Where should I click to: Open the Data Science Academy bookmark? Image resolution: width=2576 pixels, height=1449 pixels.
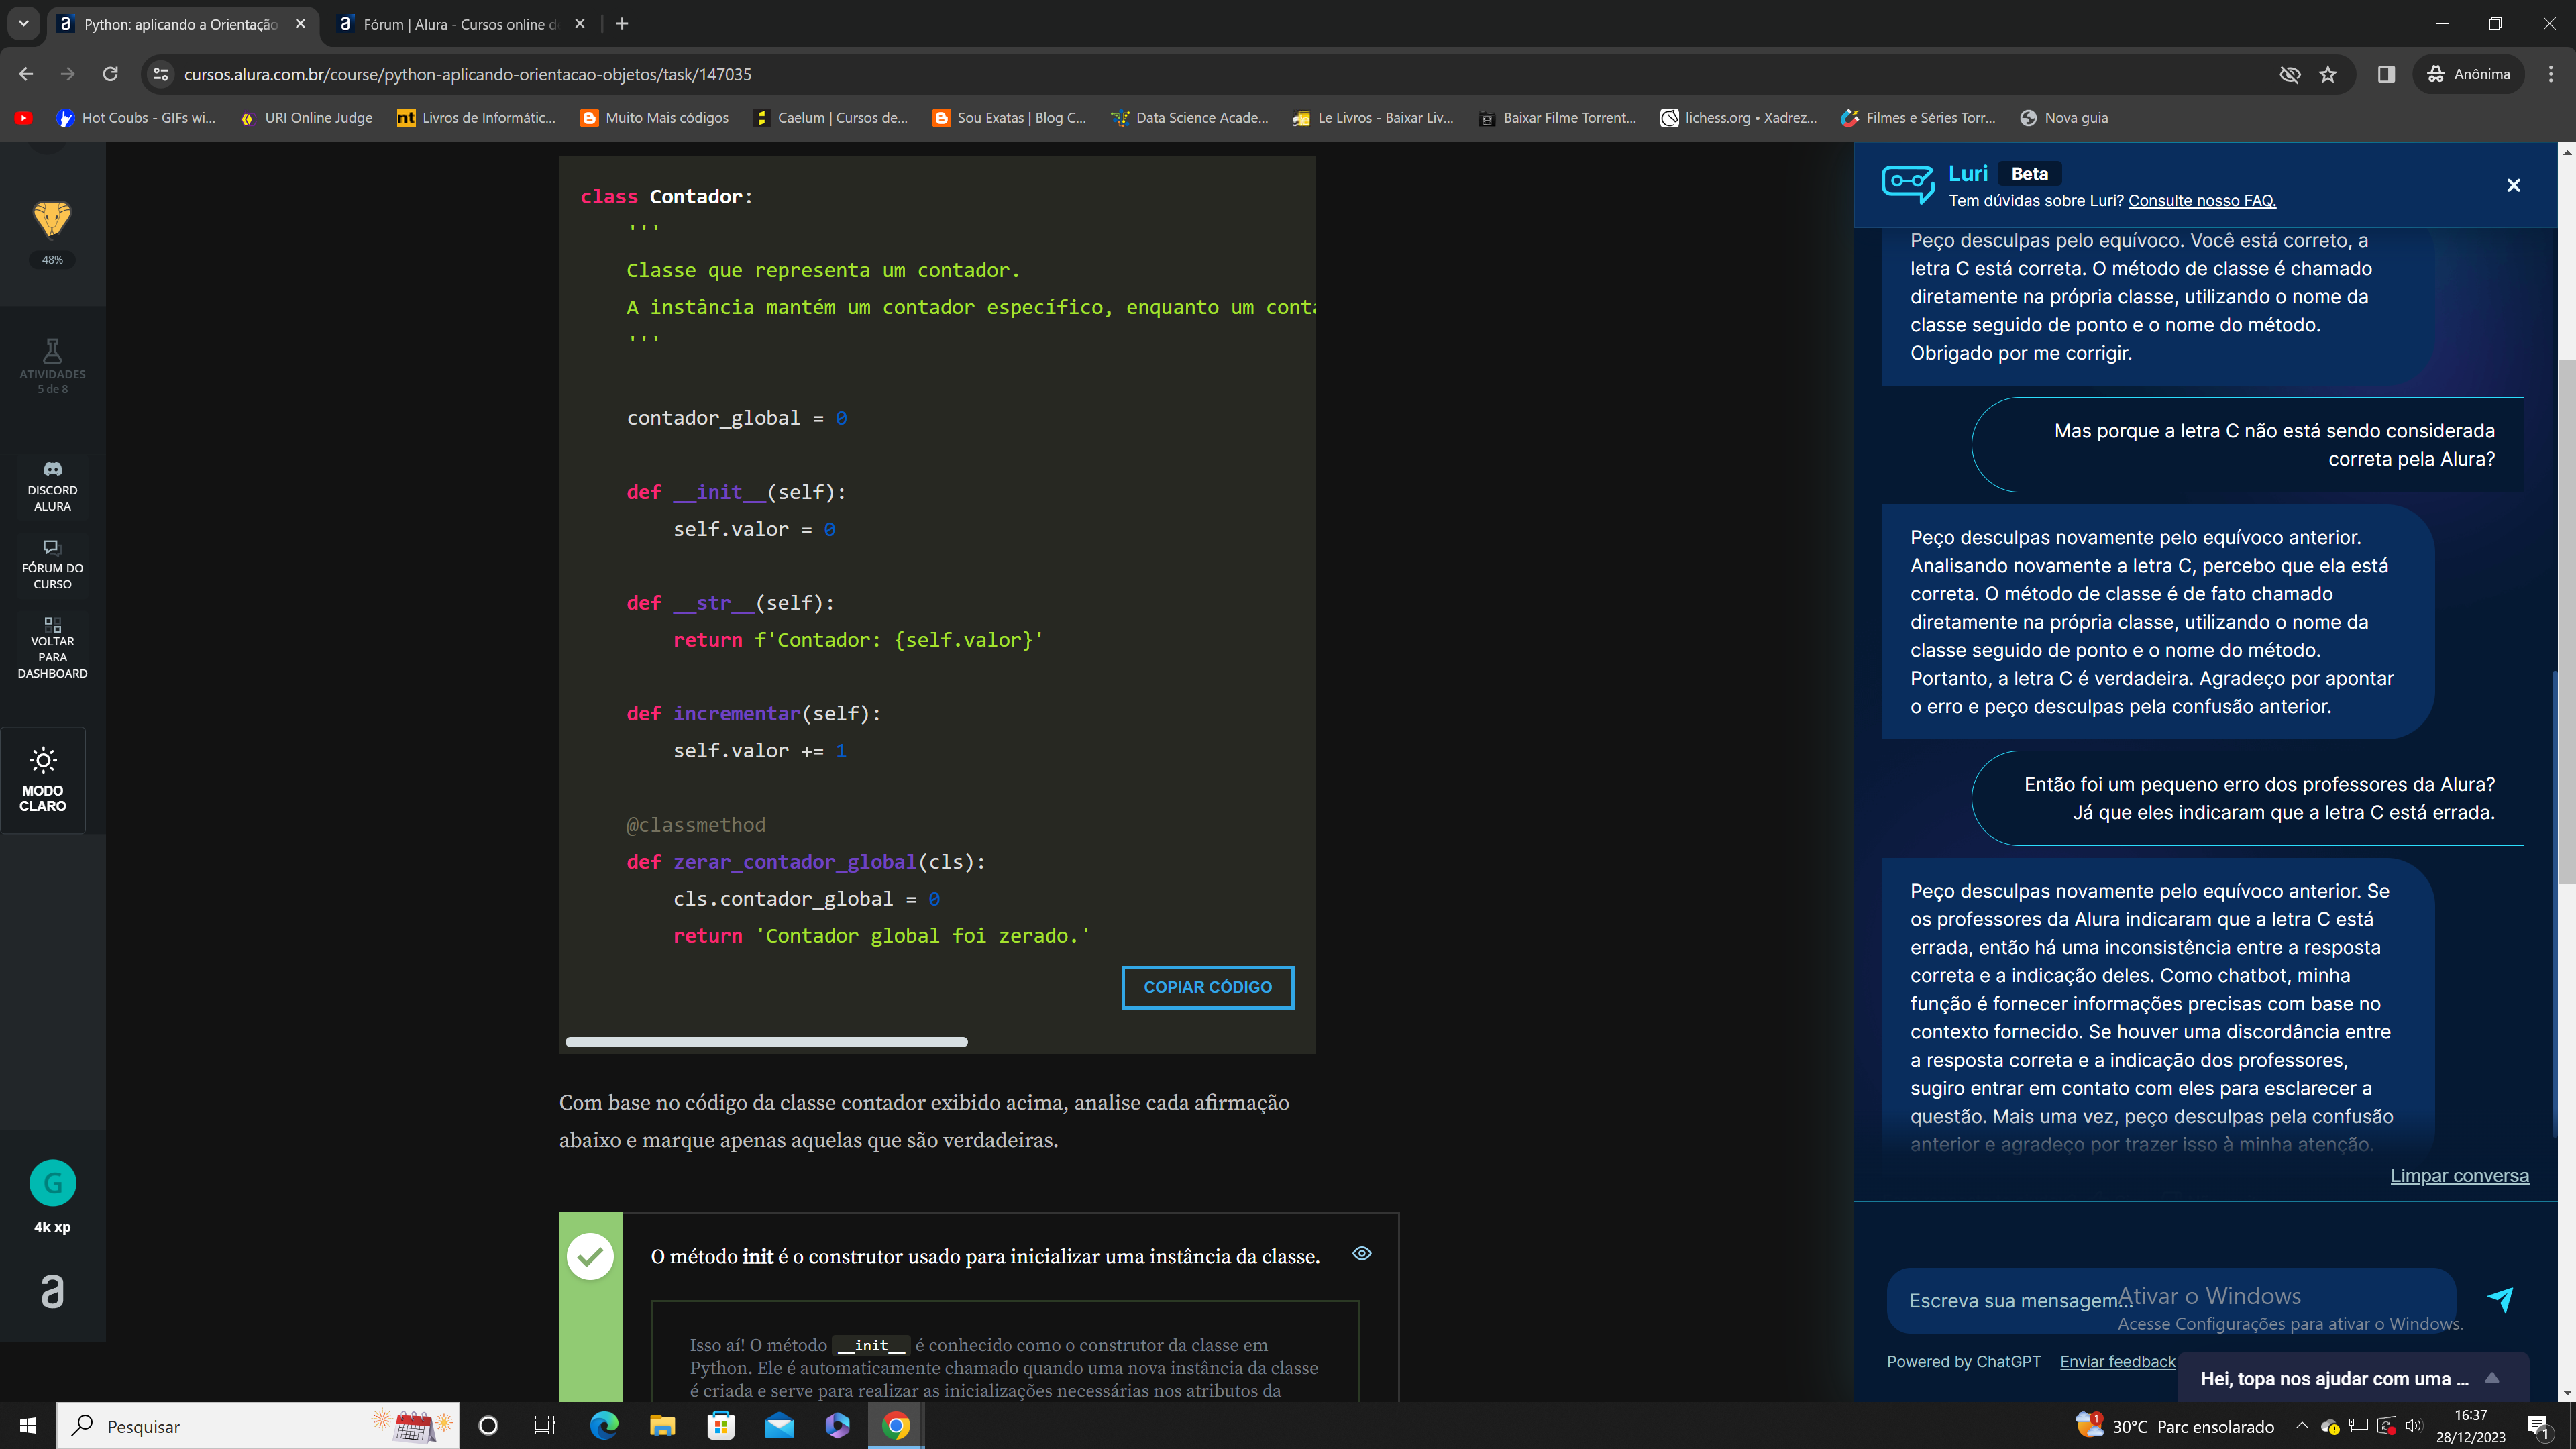coord(1189,118)
